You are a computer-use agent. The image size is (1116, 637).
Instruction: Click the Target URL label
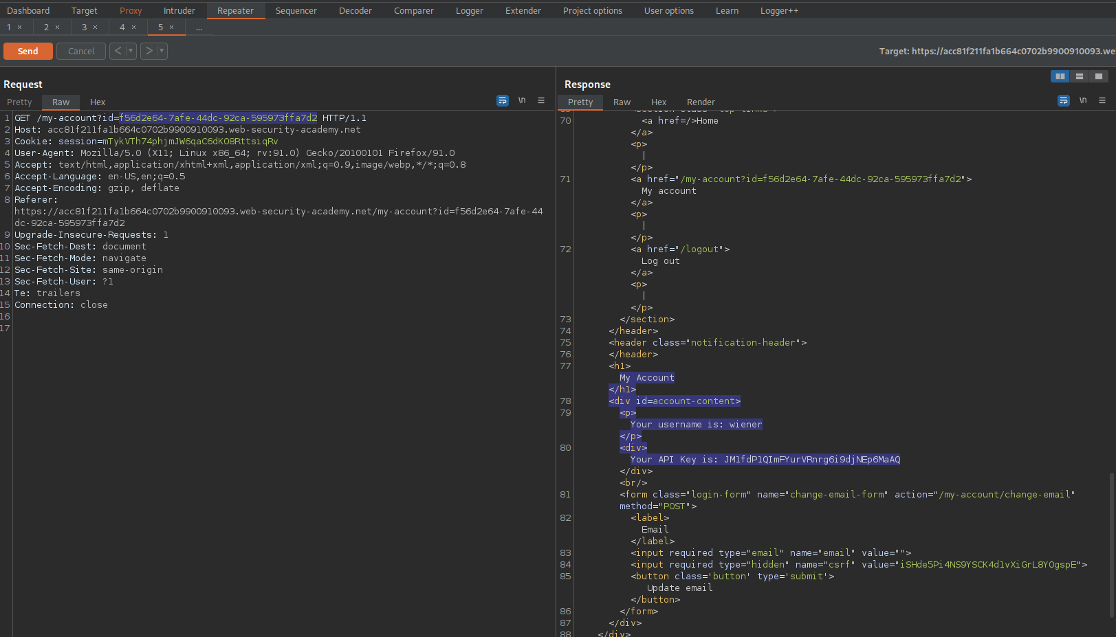click(x=997, y=51)
